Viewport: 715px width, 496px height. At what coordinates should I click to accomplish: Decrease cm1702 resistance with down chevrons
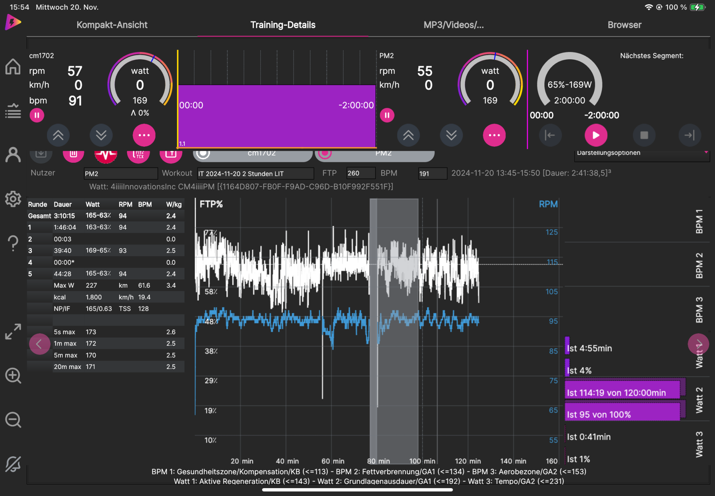[x=101, y=135]
